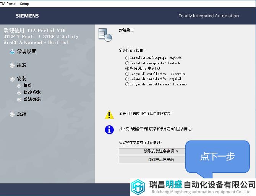Select the 总结 step label
This screenshot has height=196, width=256.
(x=22, y=114)
